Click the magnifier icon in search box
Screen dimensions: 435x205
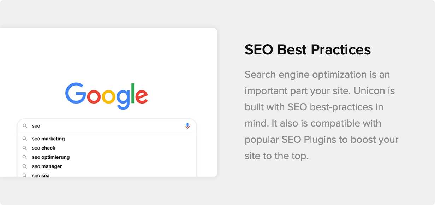pos(25,126)
